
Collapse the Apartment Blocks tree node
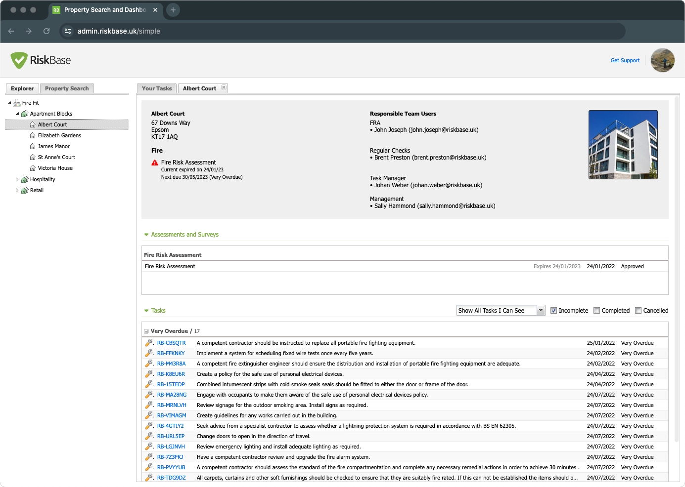[x=17, y=114]
